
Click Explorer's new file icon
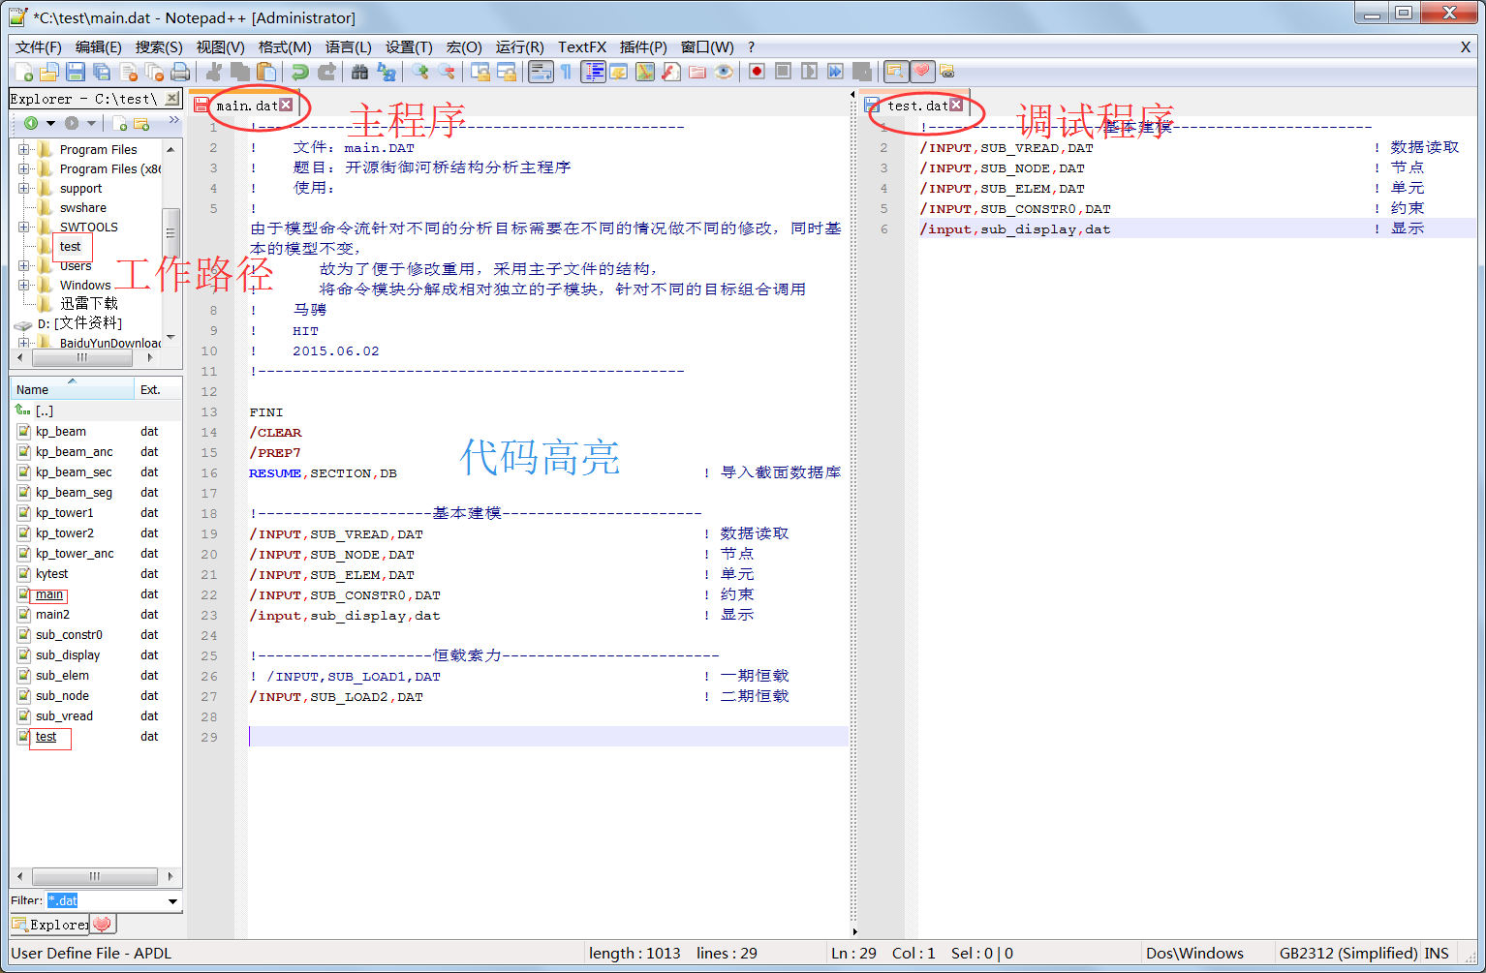(120, 123)
